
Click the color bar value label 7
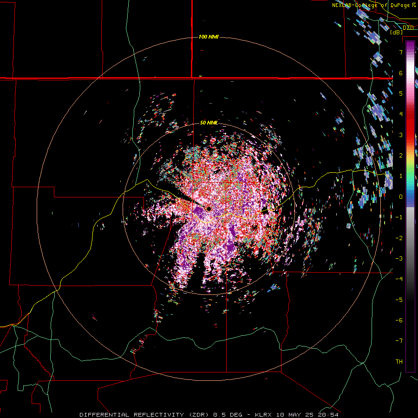click(401, 52)
